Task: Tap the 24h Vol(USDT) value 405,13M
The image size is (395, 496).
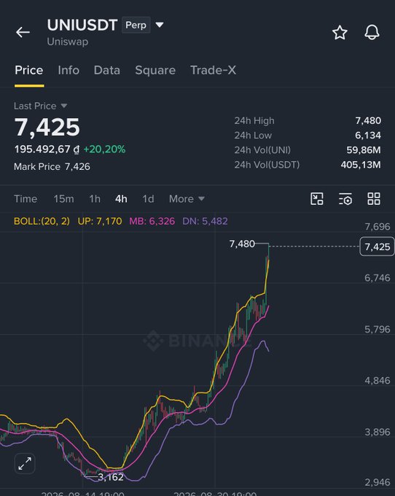Action: click(x=361, y=165)
